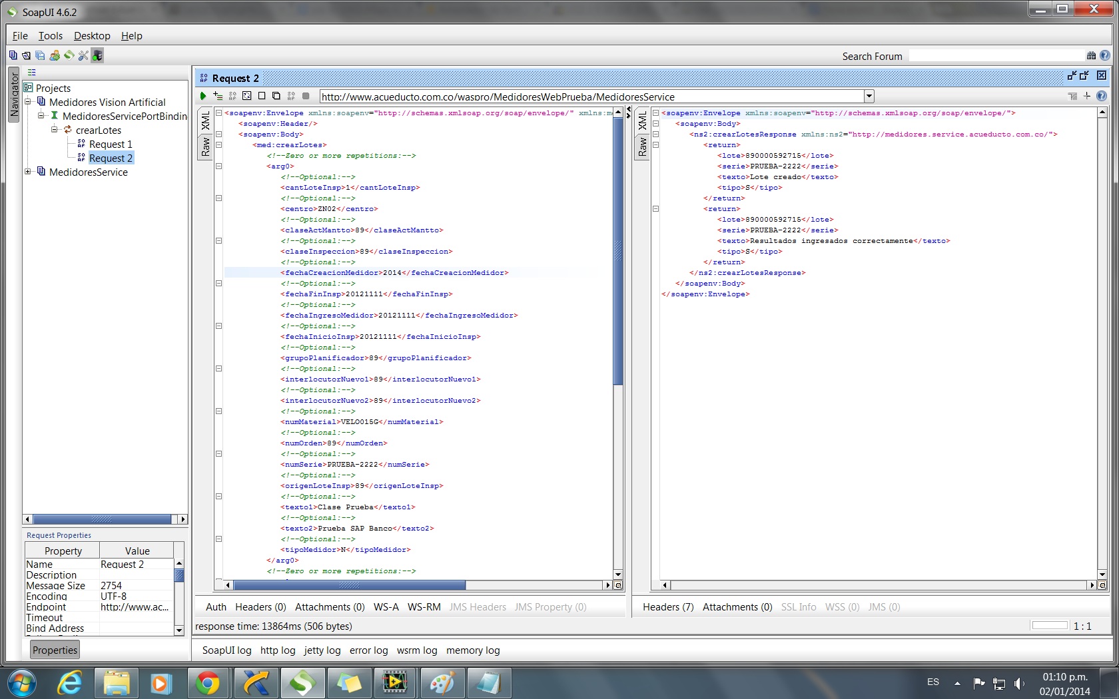Save all projects using toolbar icon
This screenshot has width=1119, height=699.
pyautogui.click(x=40, y=55)
